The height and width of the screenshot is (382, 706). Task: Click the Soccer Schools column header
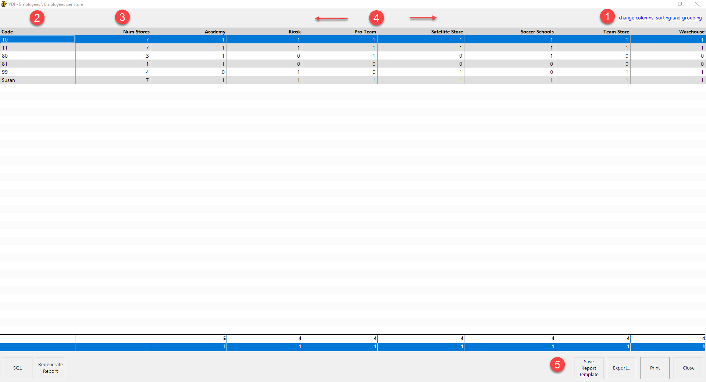coord(510,32)
